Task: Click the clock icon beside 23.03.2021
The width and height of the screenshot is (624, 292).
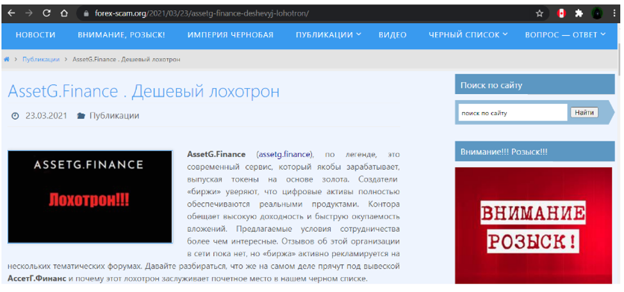Action: 15,116
